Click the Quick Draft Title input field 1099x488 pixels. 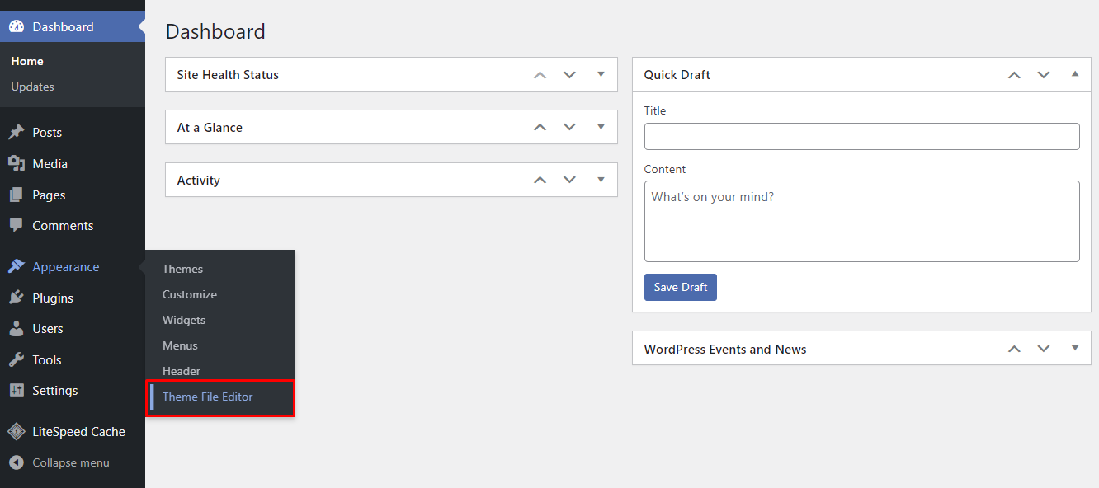click(861, 136)
